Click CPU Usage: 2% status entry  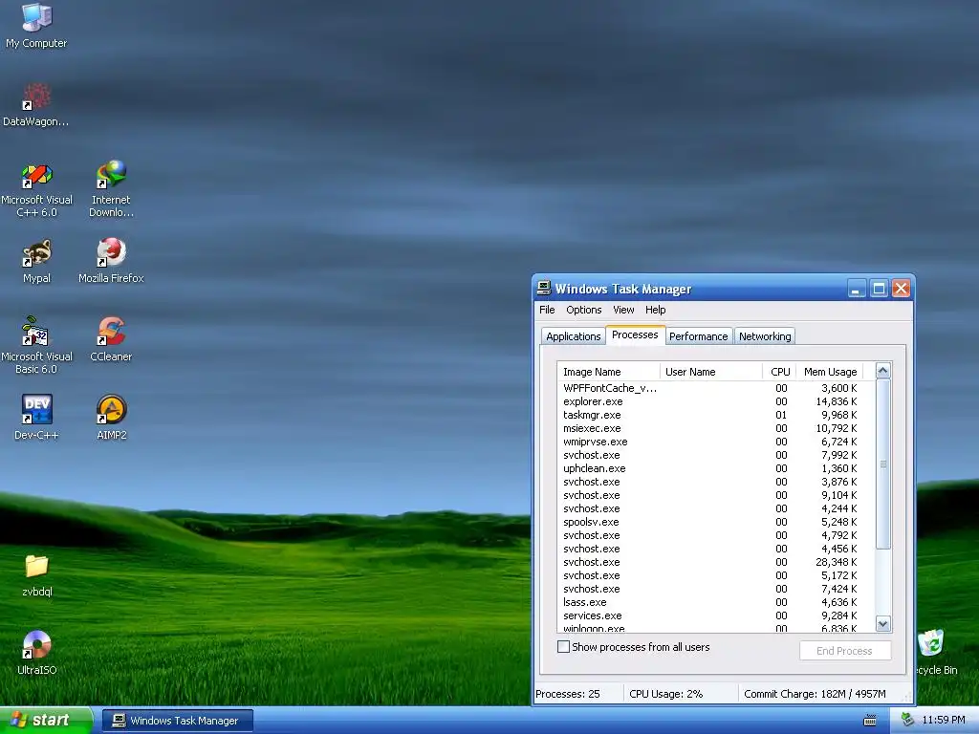[x=665, y=694]
